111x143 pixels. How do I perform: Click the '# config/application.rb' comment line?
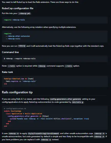15,109
